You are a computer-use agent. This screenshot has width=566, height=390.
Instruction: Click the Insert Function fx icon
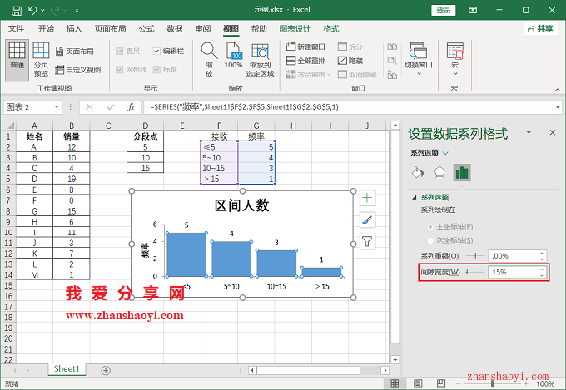click(131, 106)
